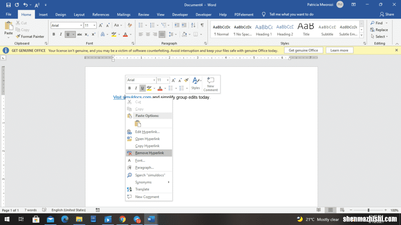Toggle Bold in mini toolbar
This screenshot has height=225, width=401.
(x=129, y=88)
